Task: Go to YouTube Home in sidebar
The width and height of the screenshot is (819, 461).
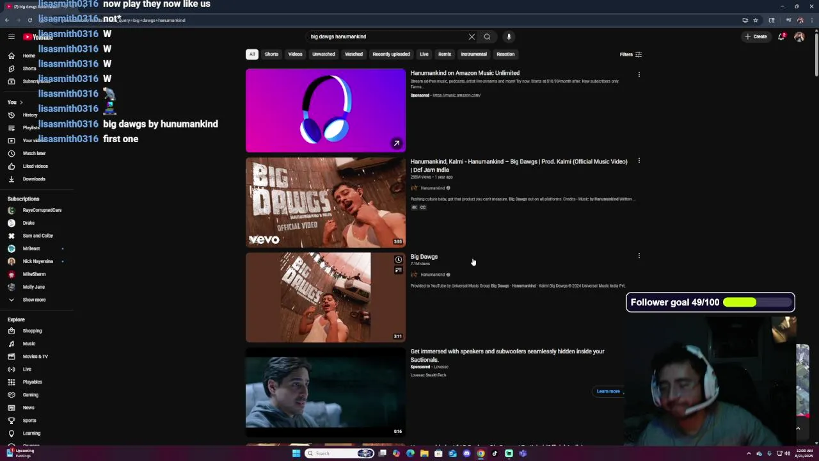Action: coord(22,56)
